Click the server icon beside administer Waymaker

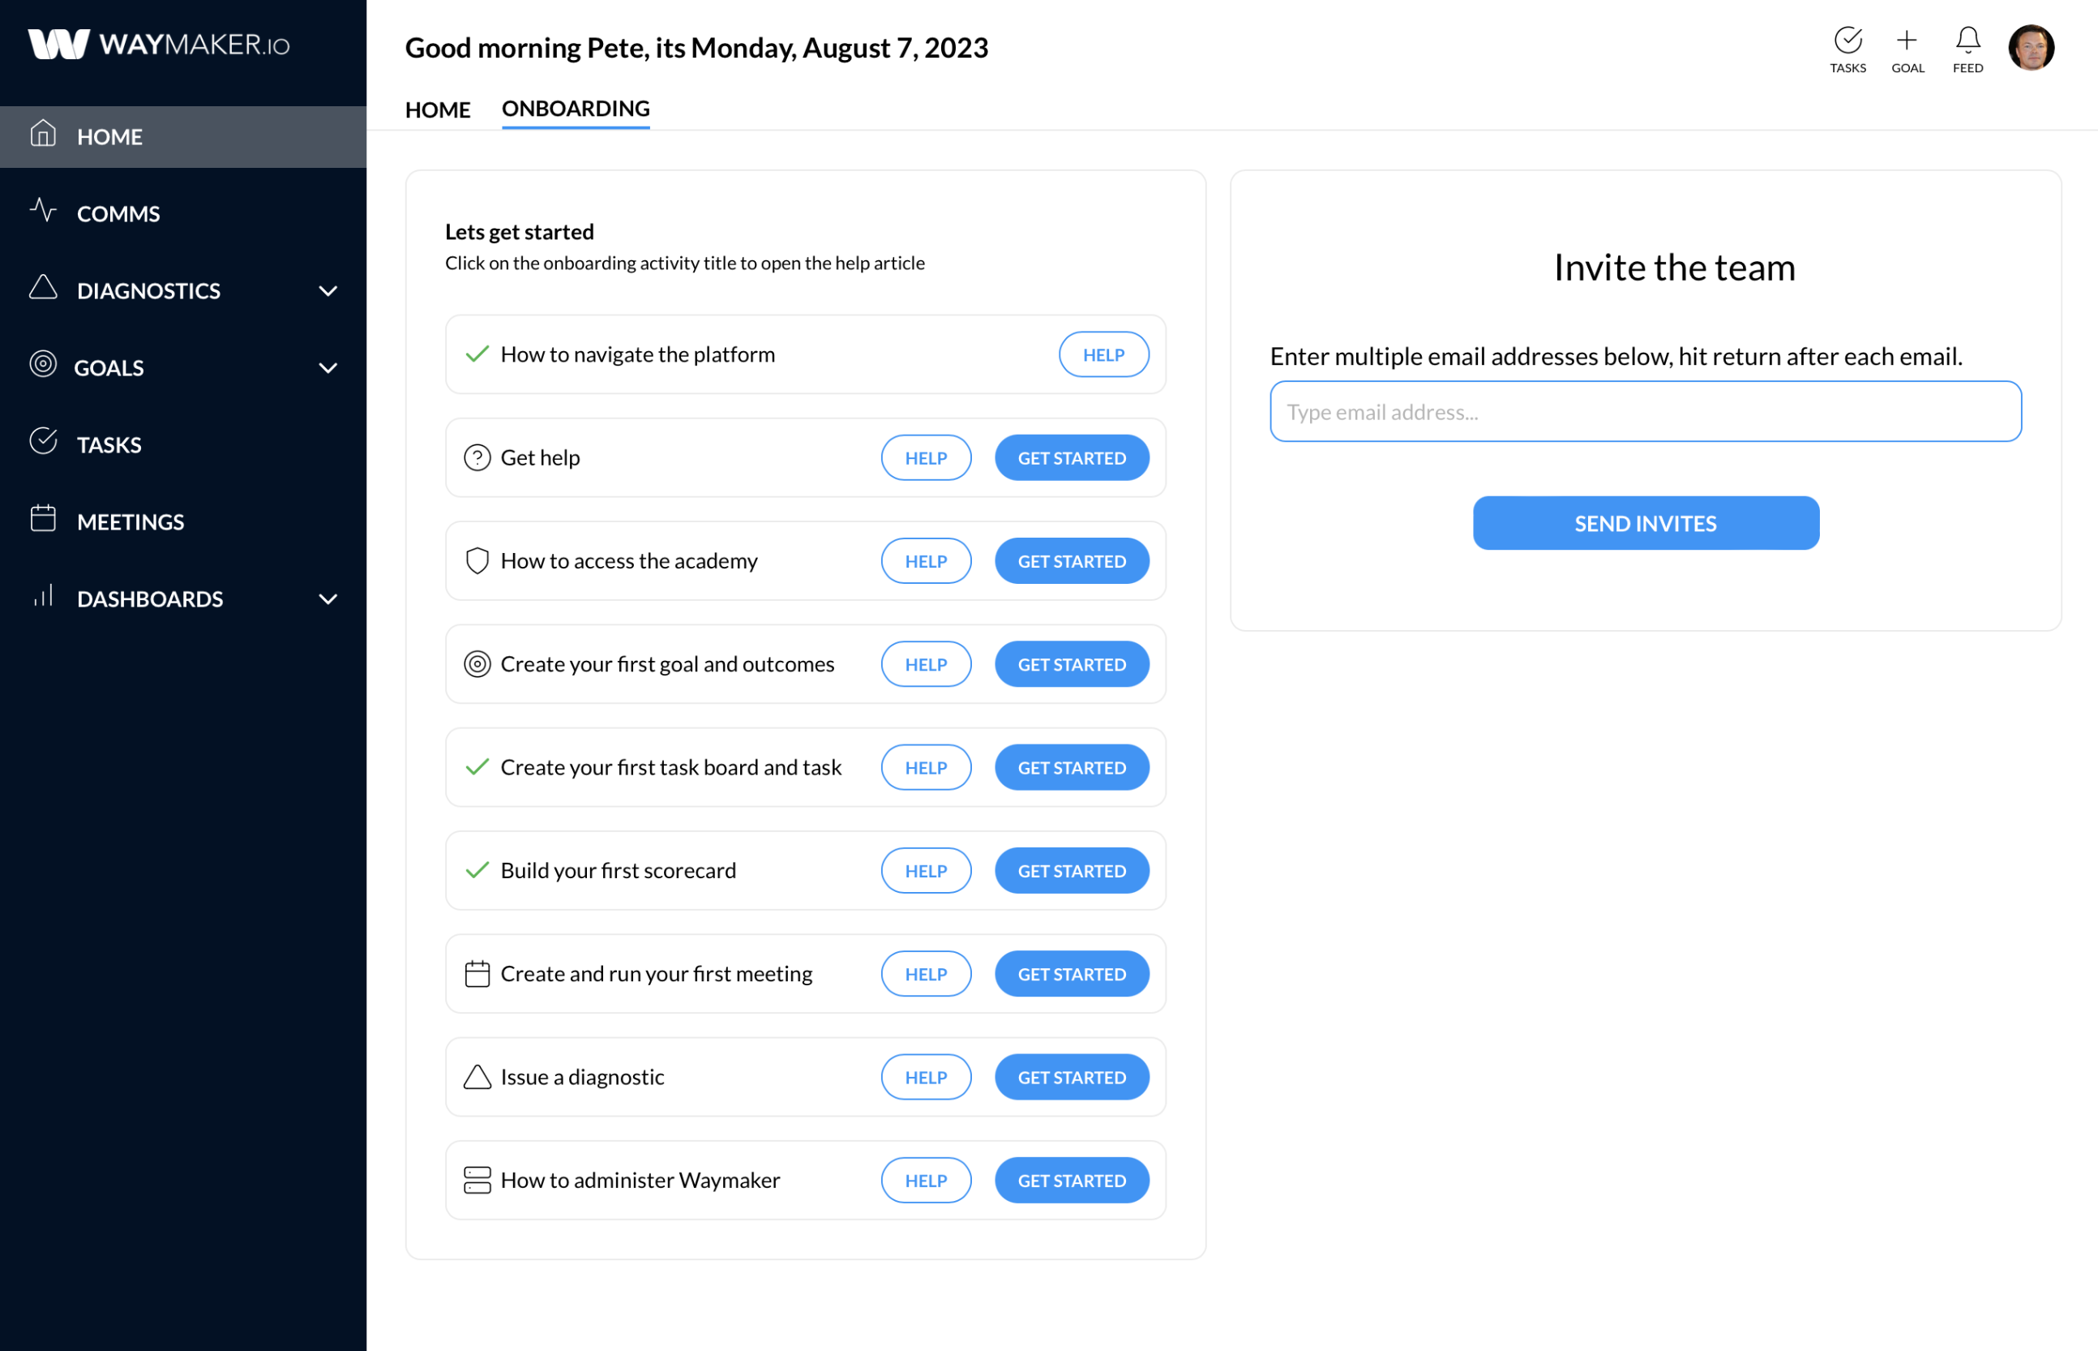pos(477,1181)
